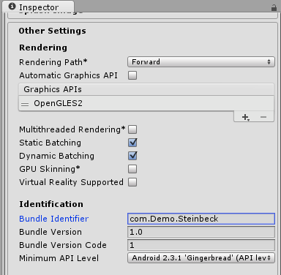
Task: Toggle Multithreaded Rendering checkbox
Action: pos(132,129)
